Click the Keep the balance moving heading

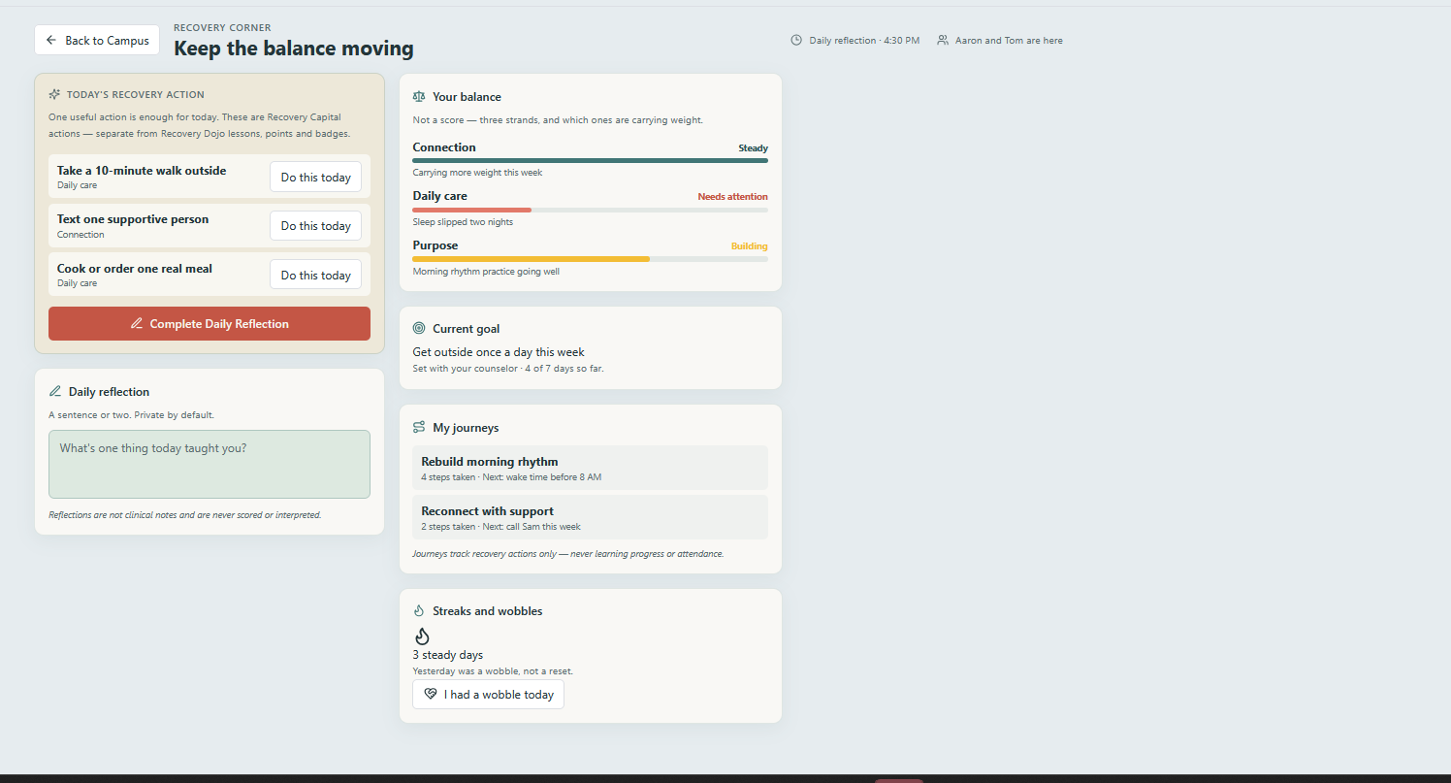[x=293, y=49]
